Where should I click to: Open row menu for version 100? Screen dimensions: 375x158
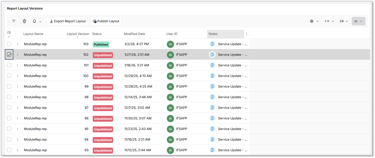click(x=17, y=76)
